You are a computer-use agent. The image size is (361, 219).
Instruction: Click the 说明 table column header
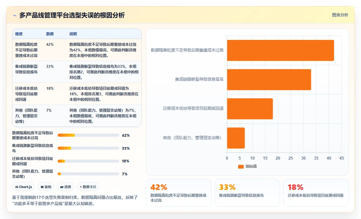73,34
